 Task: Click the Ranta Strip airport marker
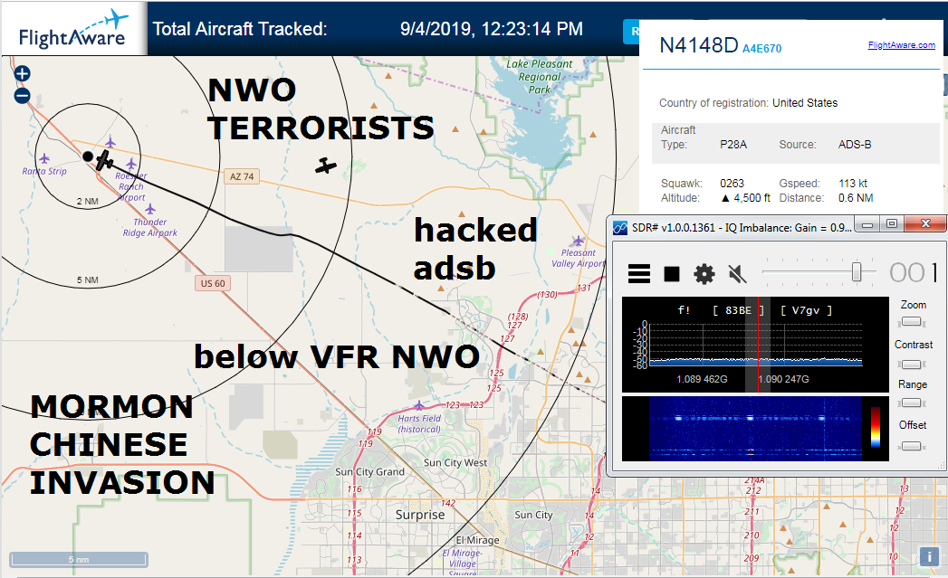coord(44,158)
